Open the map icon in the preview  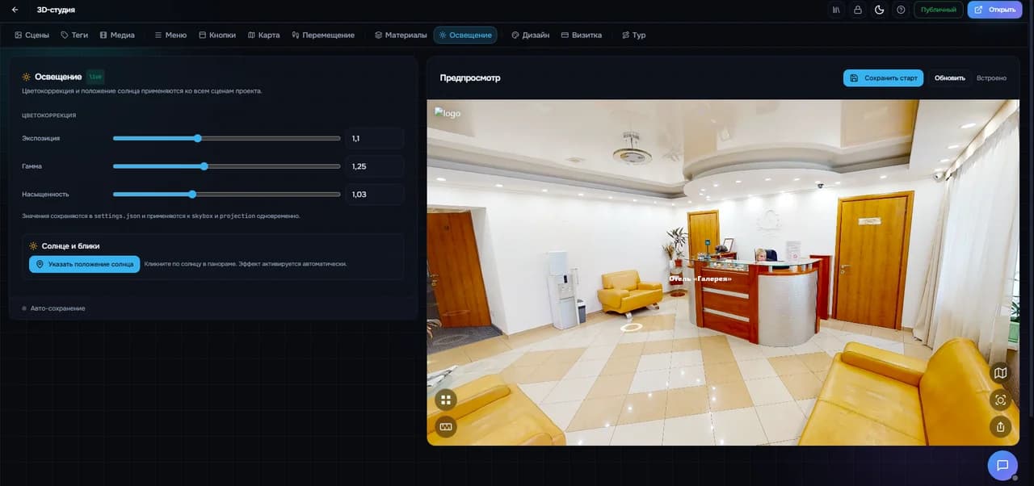[1001, 373]
